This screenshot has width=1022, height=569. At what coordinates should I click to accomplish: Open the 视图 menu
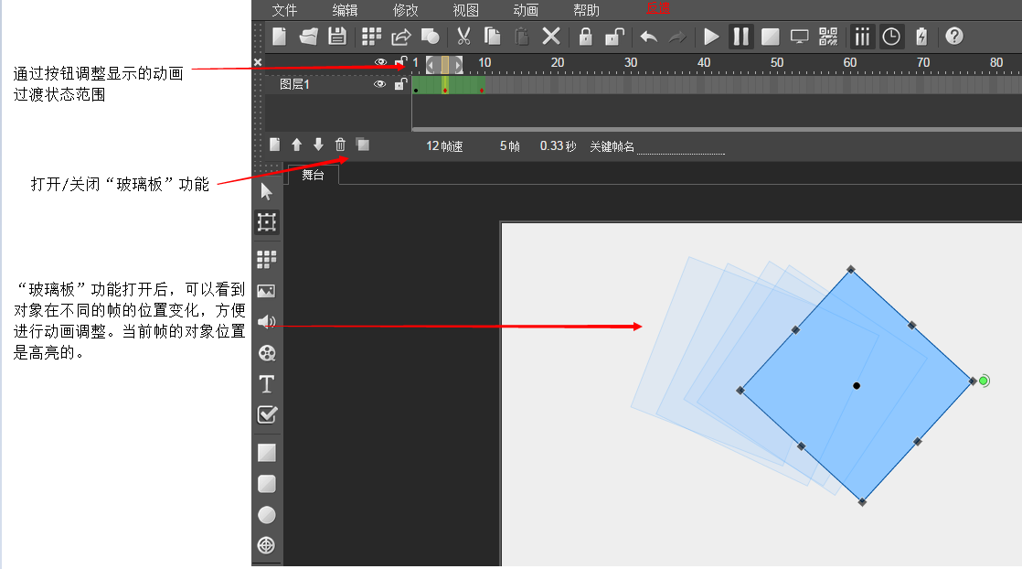(465, 11)
